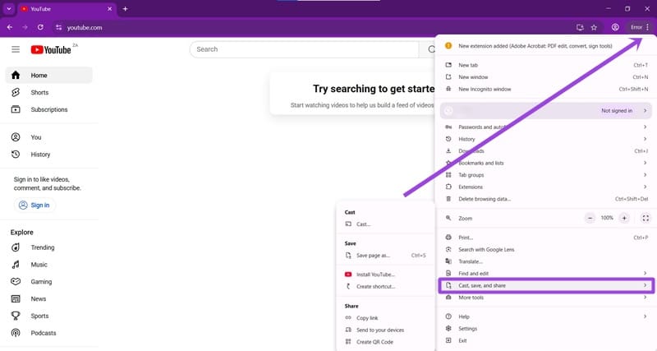
Task: Select Delete browsing data
Action: click(546, 199)
